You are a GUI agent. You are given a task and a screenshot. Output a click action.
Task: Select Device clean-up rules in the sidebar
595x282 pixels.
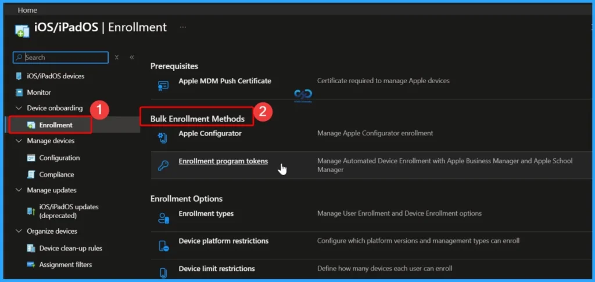coord(70,248)
